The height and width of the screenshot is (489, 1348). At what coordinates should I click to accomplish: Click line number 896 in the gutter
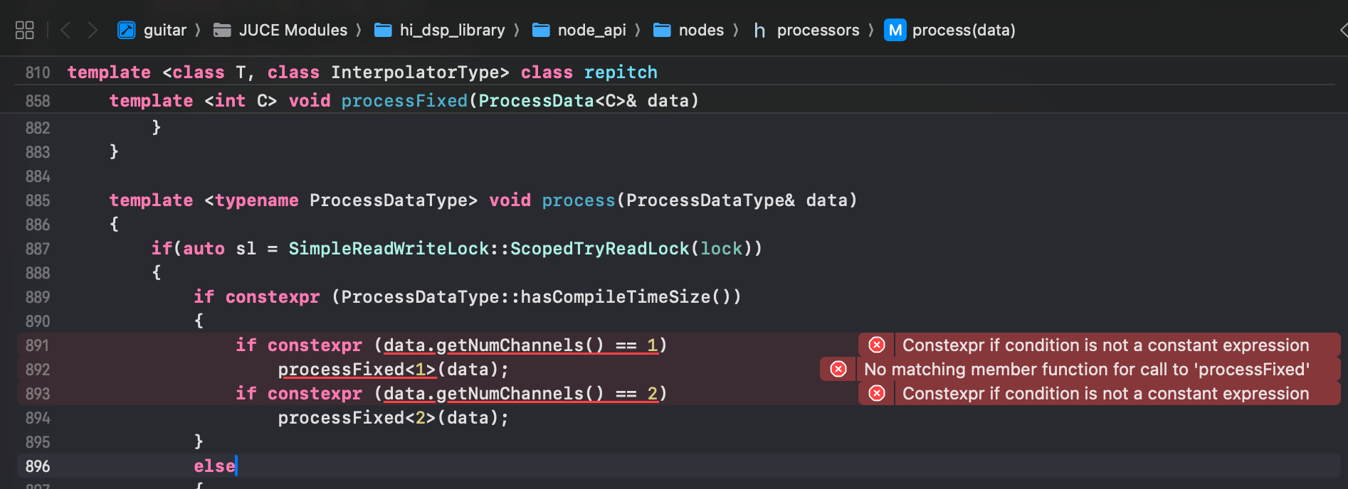(38, 466)
